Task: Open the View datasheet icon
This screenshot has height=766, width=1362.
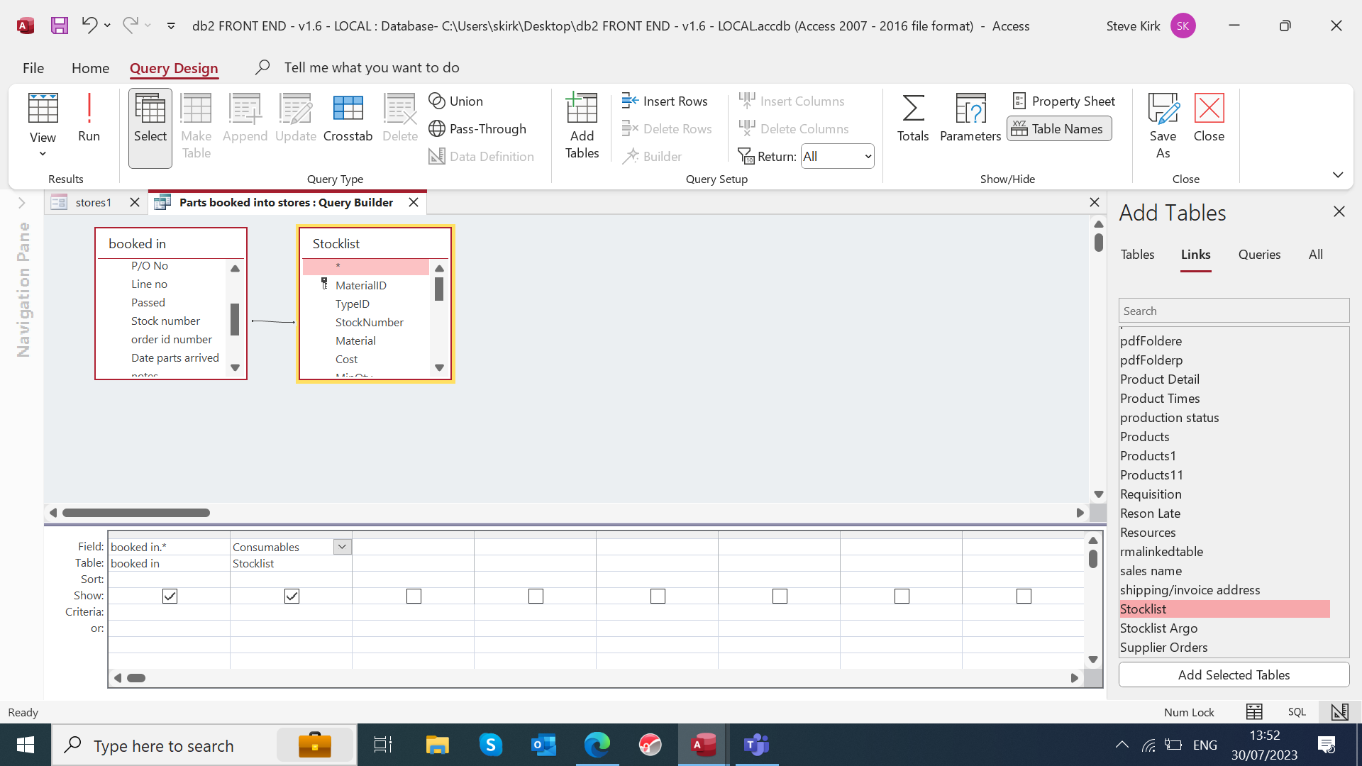Action: pyautogui.click(x=43, y=109)
